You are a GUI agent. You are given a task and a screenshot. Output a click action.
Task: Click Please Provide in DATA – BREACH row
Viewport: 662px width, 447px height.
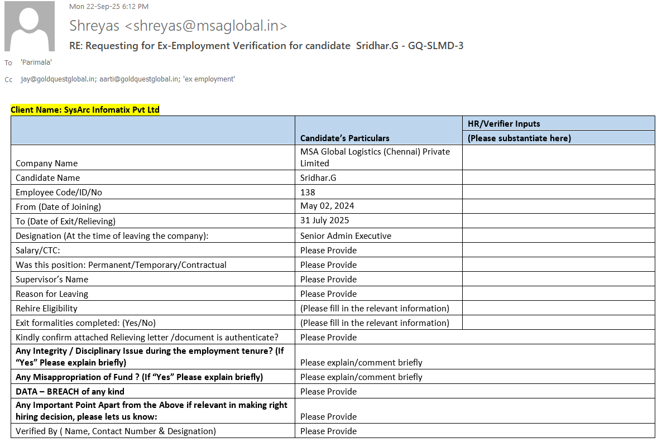coord(328,392)
